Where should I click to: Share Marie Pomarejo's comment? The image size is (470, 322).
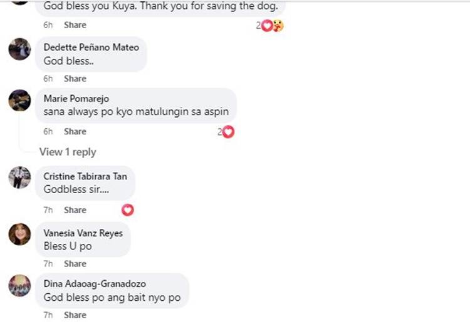[x=75, y=131]
